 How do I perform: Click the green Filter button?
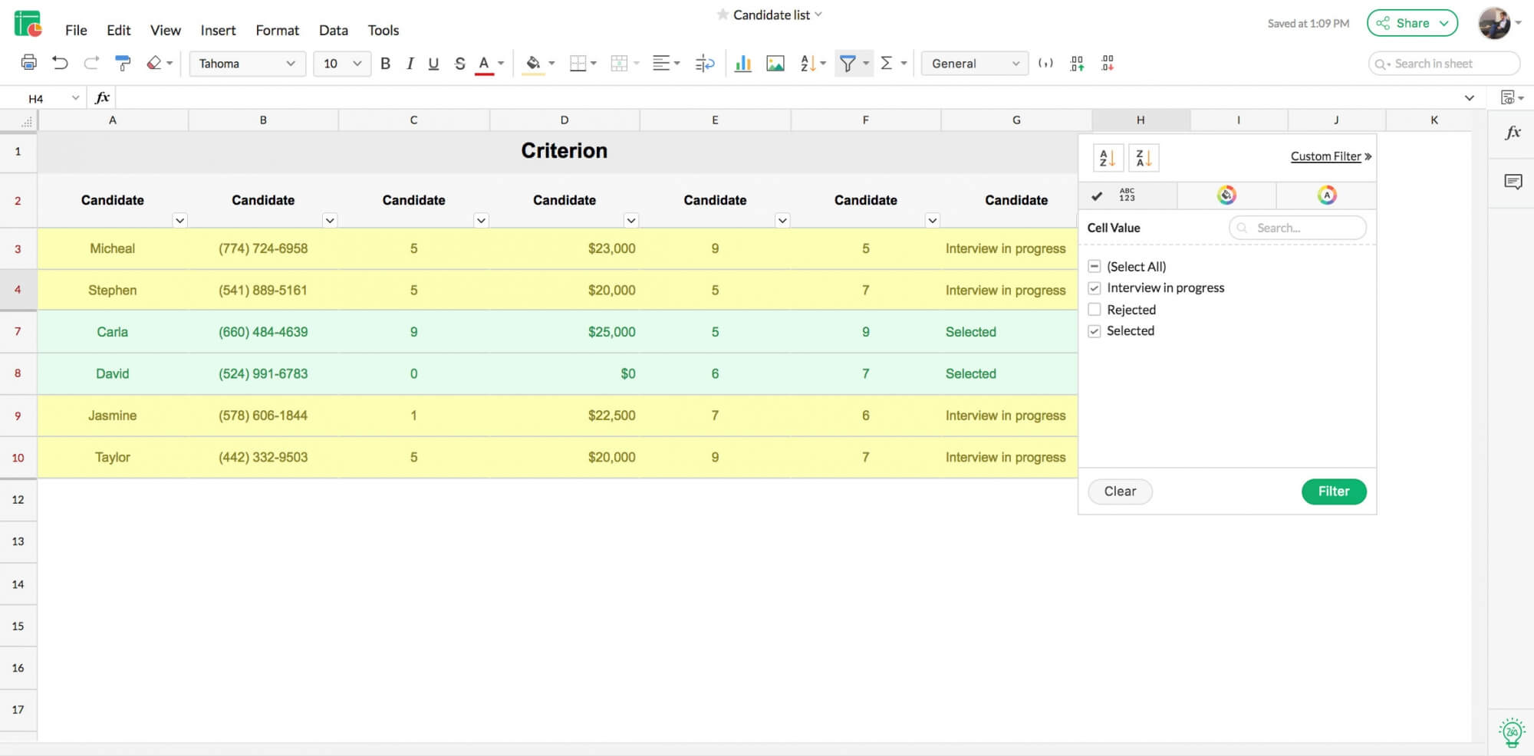[x=1334, y=491]
